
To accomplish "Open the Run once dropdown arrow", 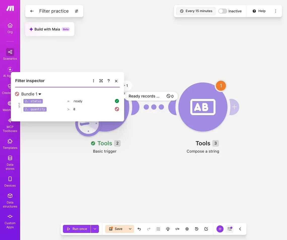I will coord(95,229).
